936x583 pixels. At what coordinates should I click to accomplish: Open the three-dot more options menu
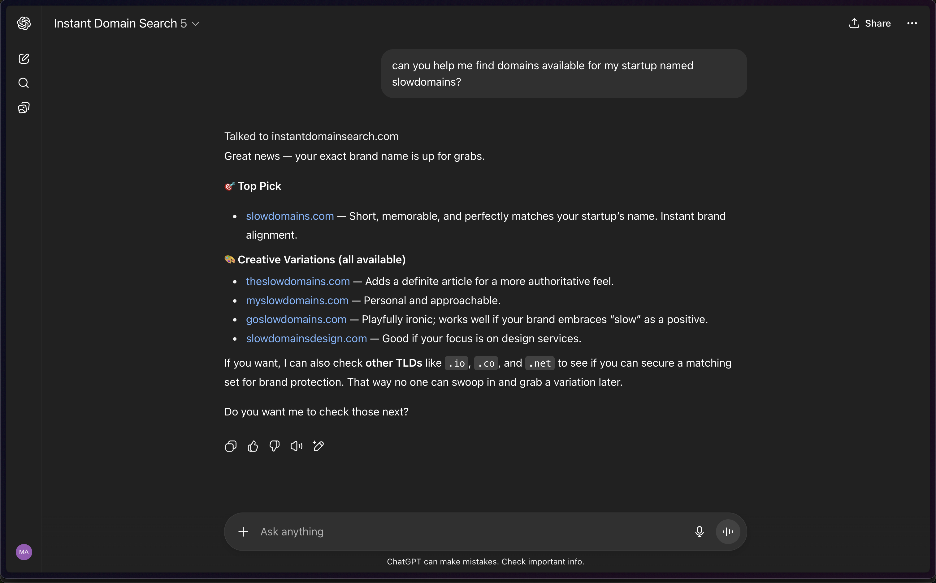tap(912, 23)
